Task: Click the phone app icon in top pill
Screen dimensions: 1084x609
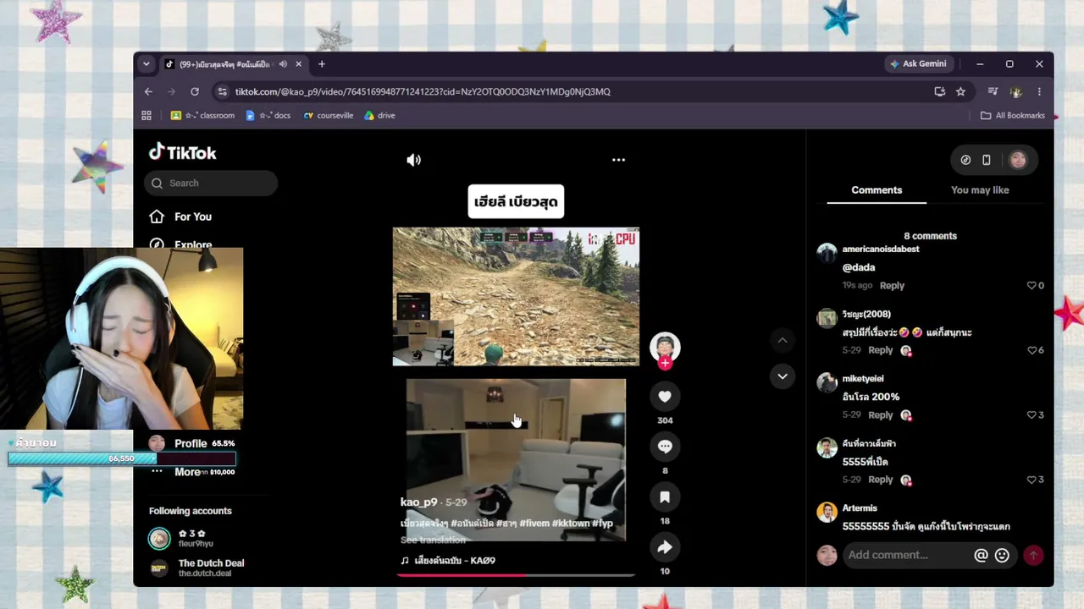Action: click(x=987, y=160)
